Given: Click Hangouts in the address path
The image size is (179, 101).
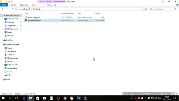Looking at the screenshot, I should [x=37, y=9].
